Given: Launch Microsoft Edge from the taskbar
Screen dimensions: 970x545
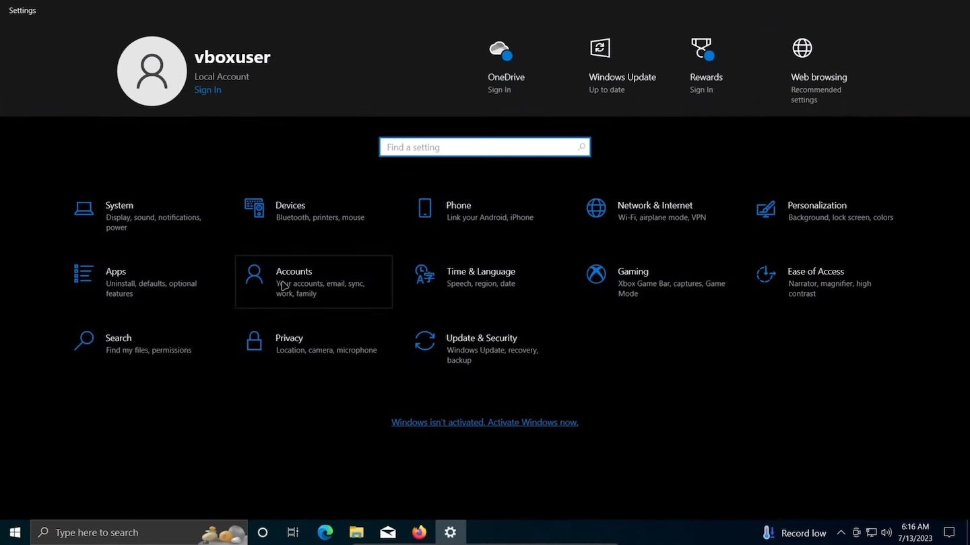Looking at the screenshot, I should pyautogui.click(x=325, y=532).
